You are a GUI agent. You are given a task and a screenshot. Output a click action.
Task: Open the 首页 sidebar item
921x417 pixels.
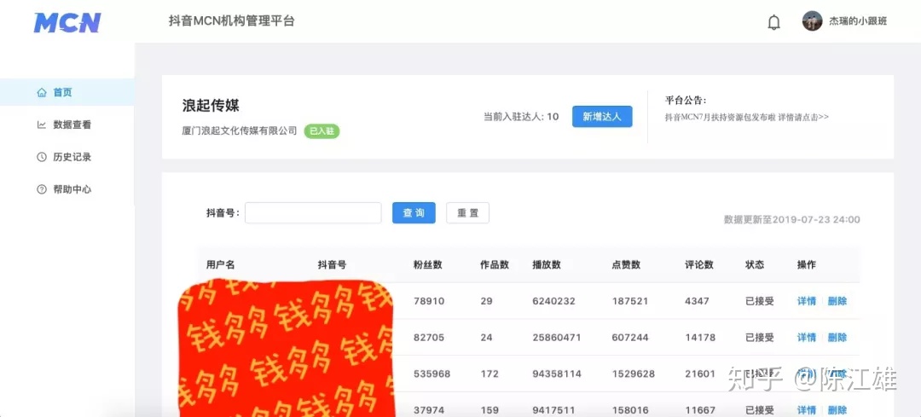pos(67,92)
